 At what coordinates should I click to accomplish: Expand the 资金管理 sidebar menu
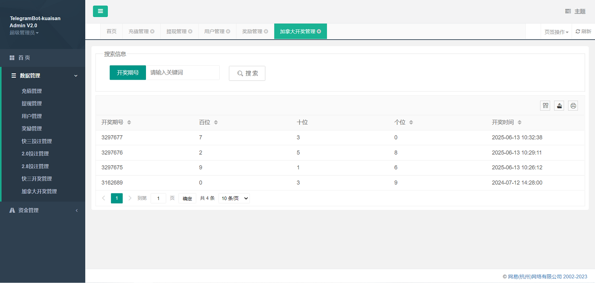pos(42,210)
